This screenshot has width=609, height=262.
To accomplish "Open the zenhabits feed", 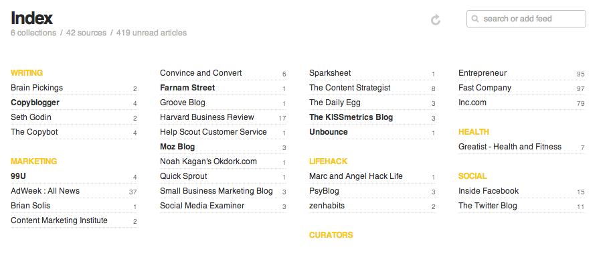I will tap(372, 206).
